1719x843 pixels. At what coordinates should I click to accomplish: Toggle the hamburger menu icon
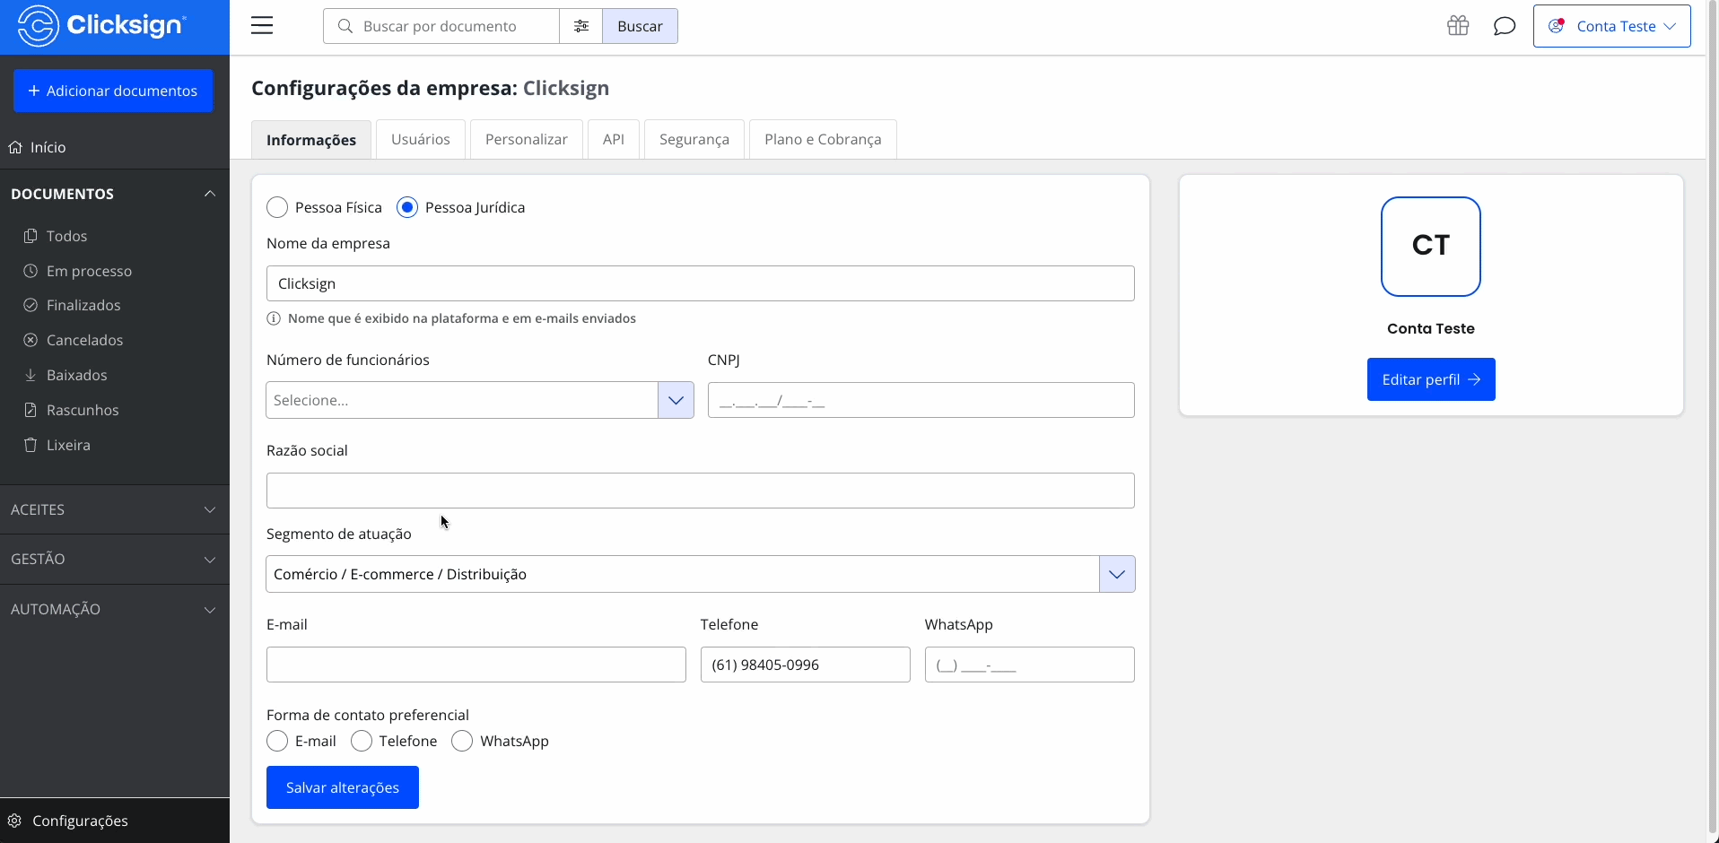(x=262, y=26)
